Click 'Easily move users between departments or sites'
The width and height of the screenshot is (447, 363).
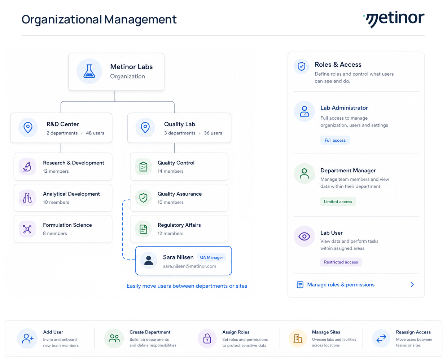pyautogui.click(x=187, y=286)
